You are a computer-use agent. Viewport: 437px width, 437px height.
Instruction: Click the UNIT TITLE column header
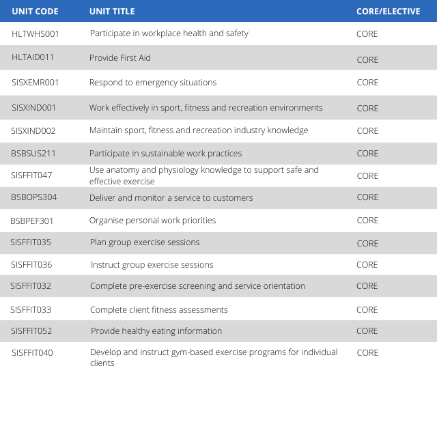112,12
